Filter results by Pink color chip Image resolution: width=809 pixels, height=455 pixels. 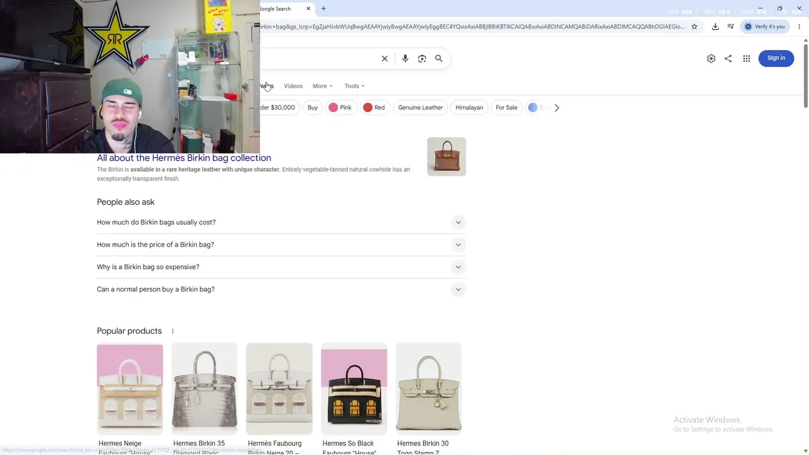click(x=340, y=107)
